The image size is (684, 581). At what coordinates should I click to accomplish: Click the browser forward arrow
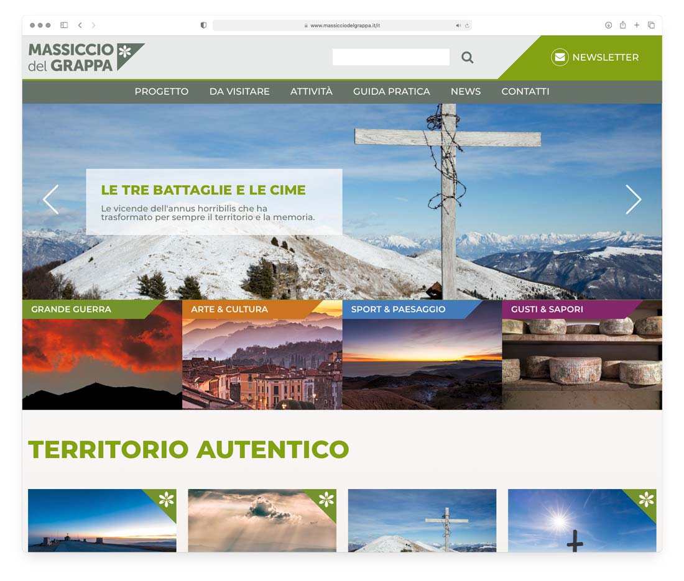[x=93, y=25]
